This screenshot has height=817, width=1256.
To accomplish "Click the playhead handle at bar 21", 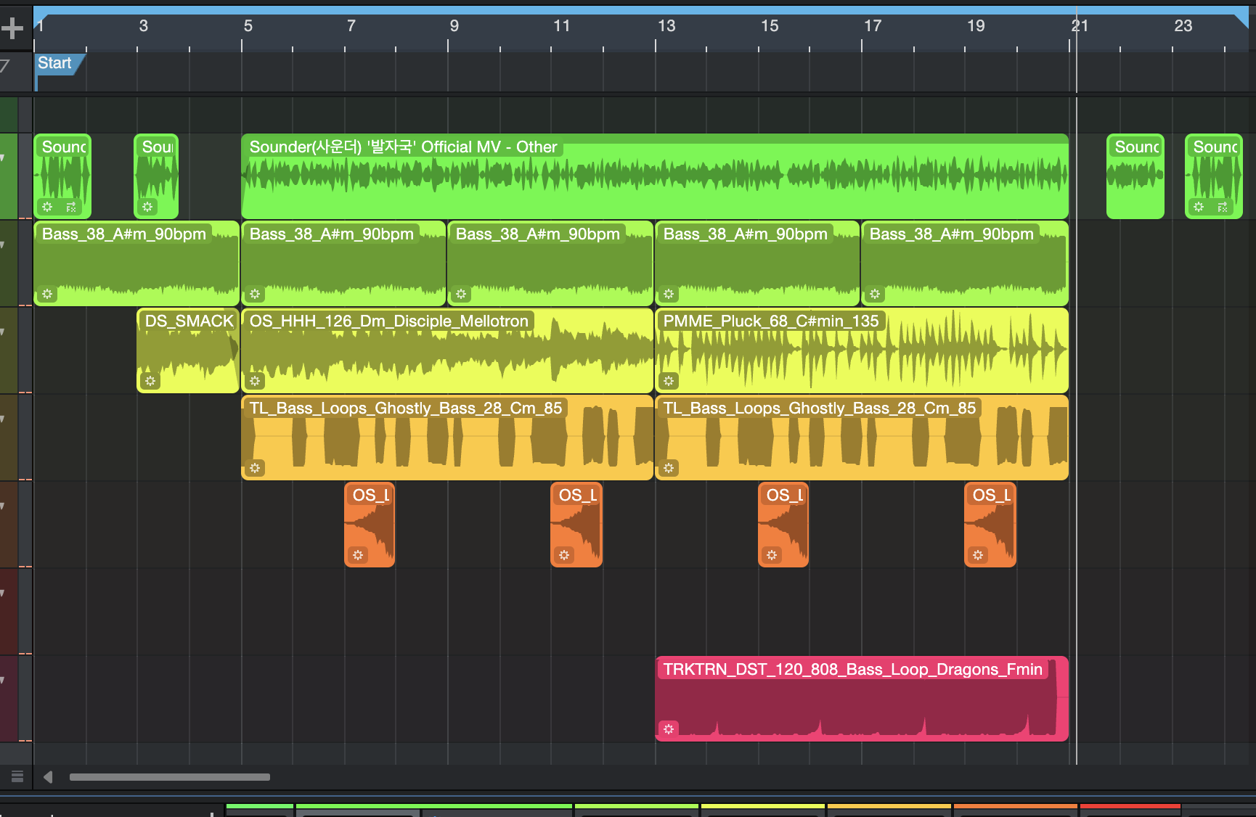I will click(1076, 25).
